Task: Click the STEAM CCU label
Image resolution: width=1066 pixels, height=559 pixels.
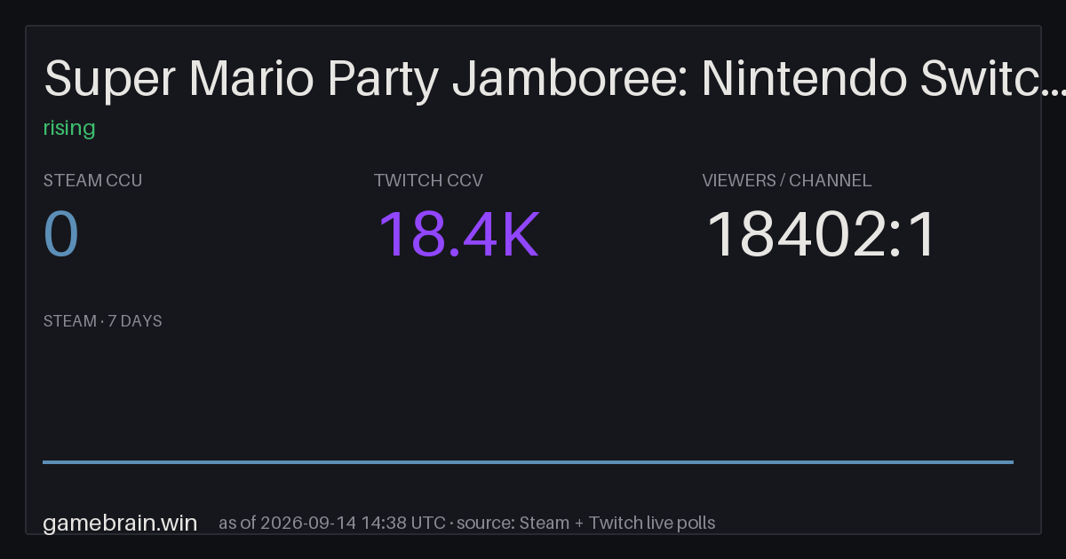Action: tap(92, 180)
